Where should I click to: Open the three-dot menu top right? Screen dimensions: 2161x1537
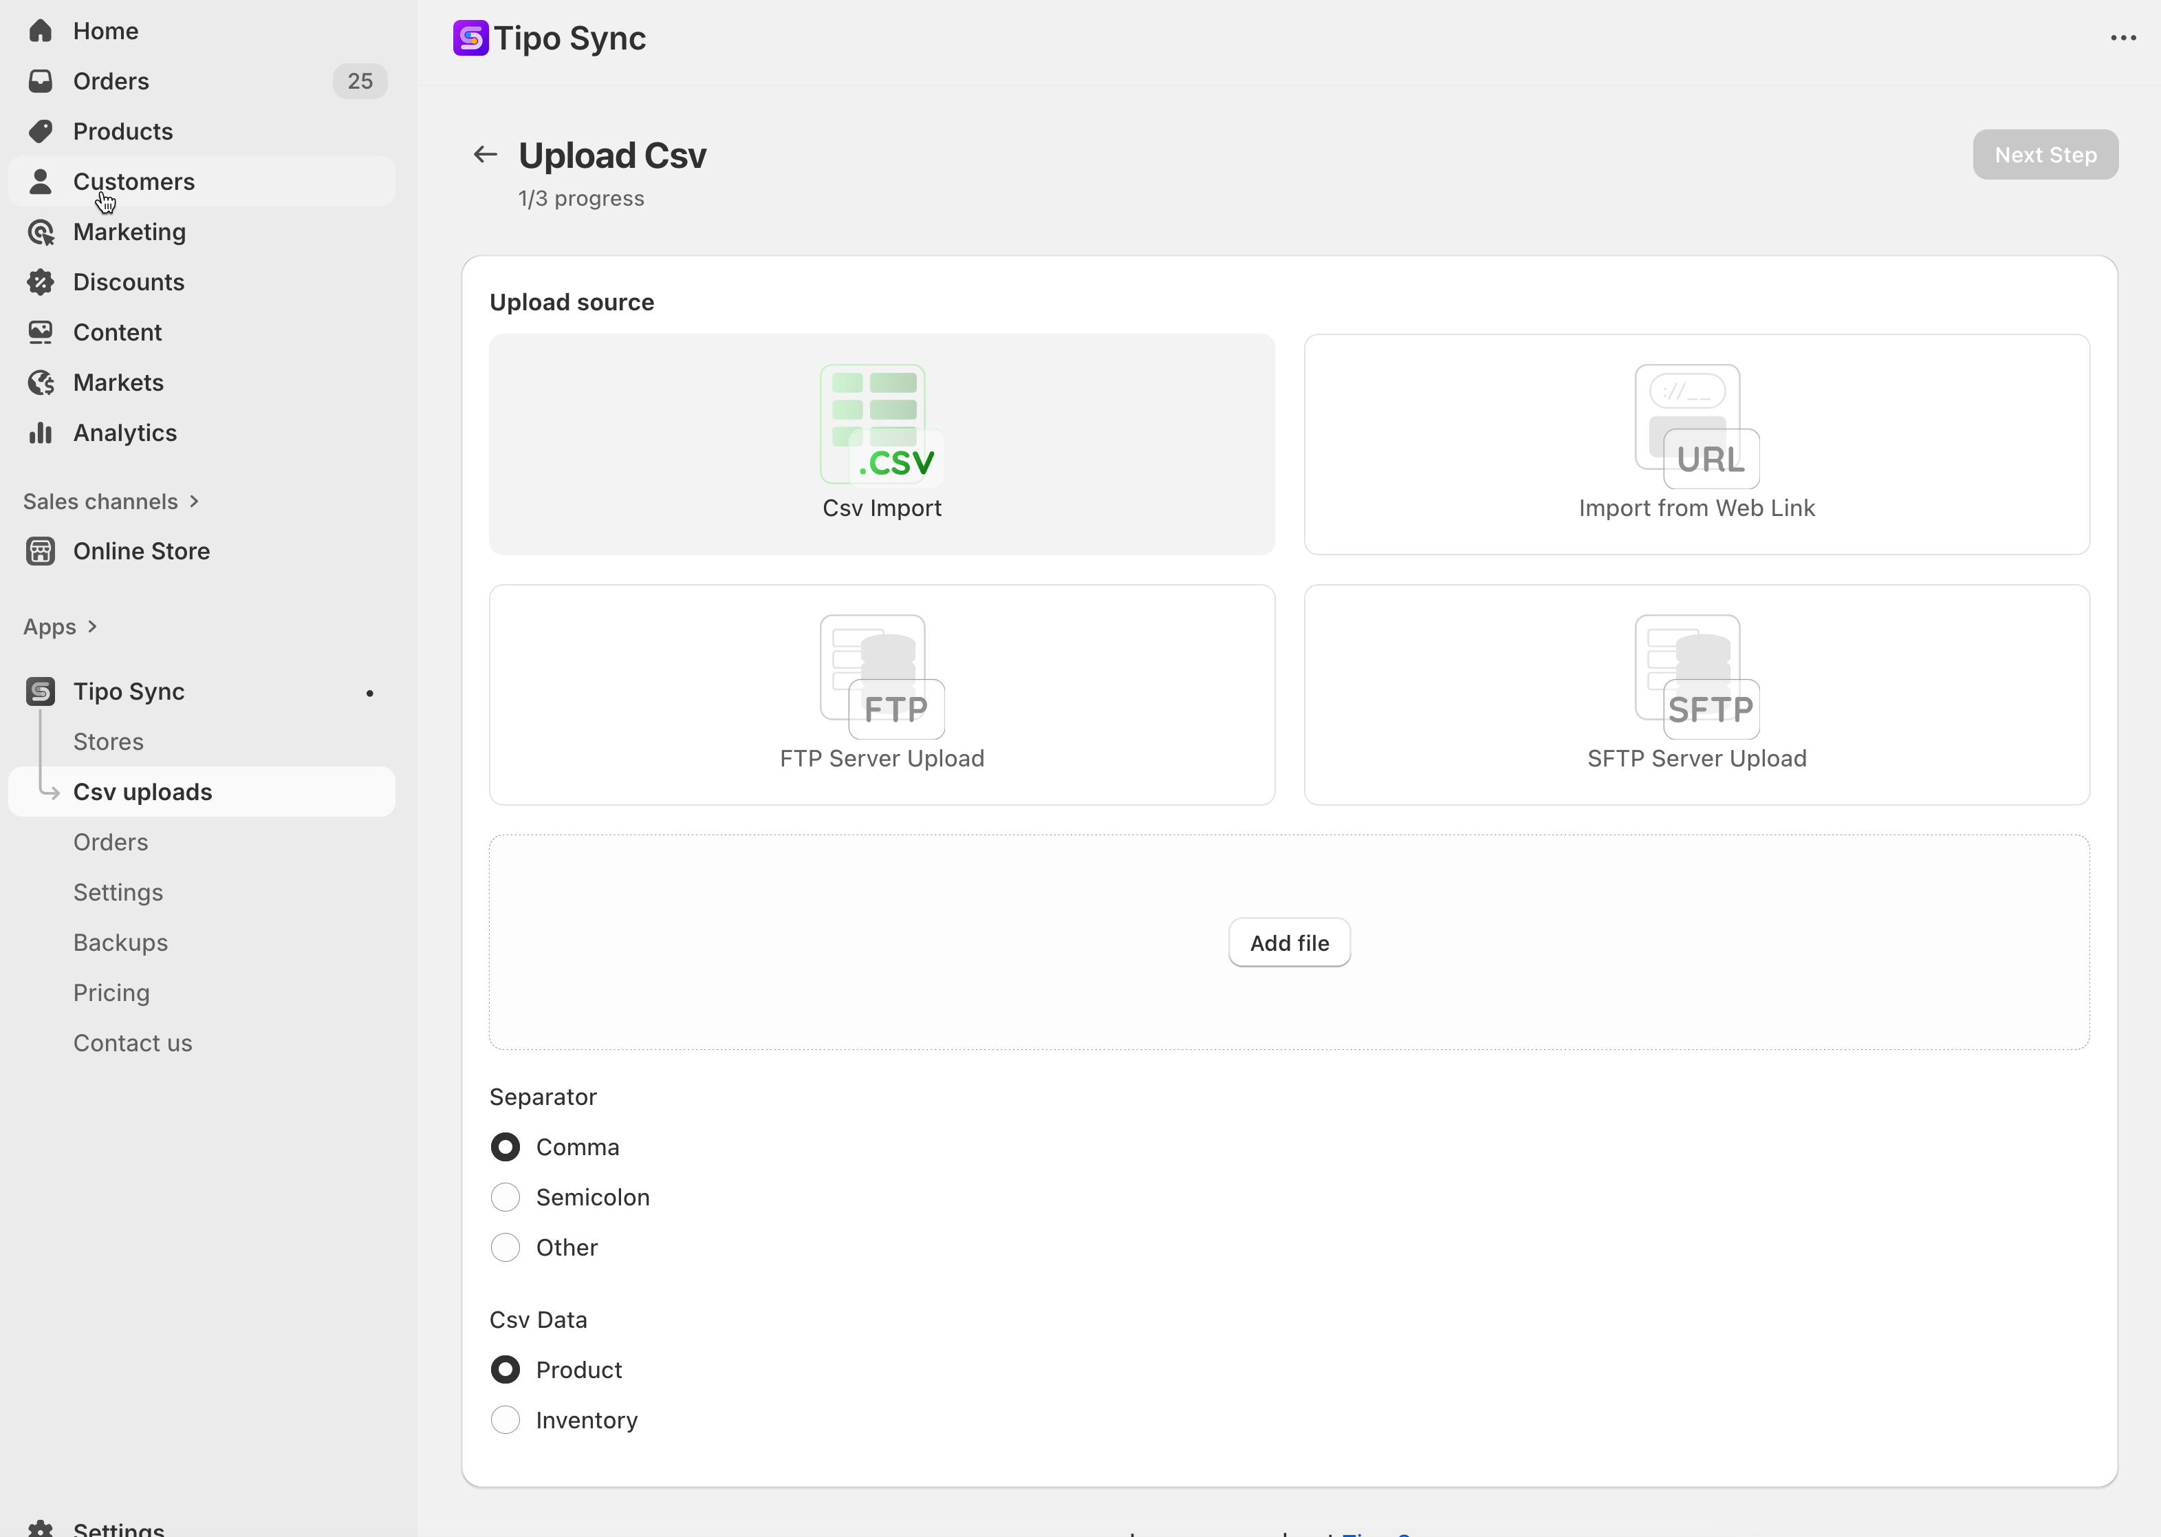coord(2123,38)
